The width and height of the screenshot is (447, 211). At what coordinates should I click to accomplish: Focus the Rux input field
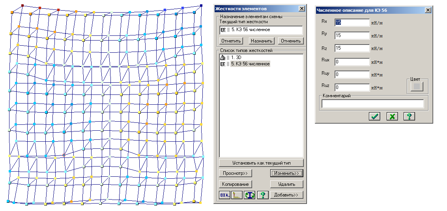(352, 61)
